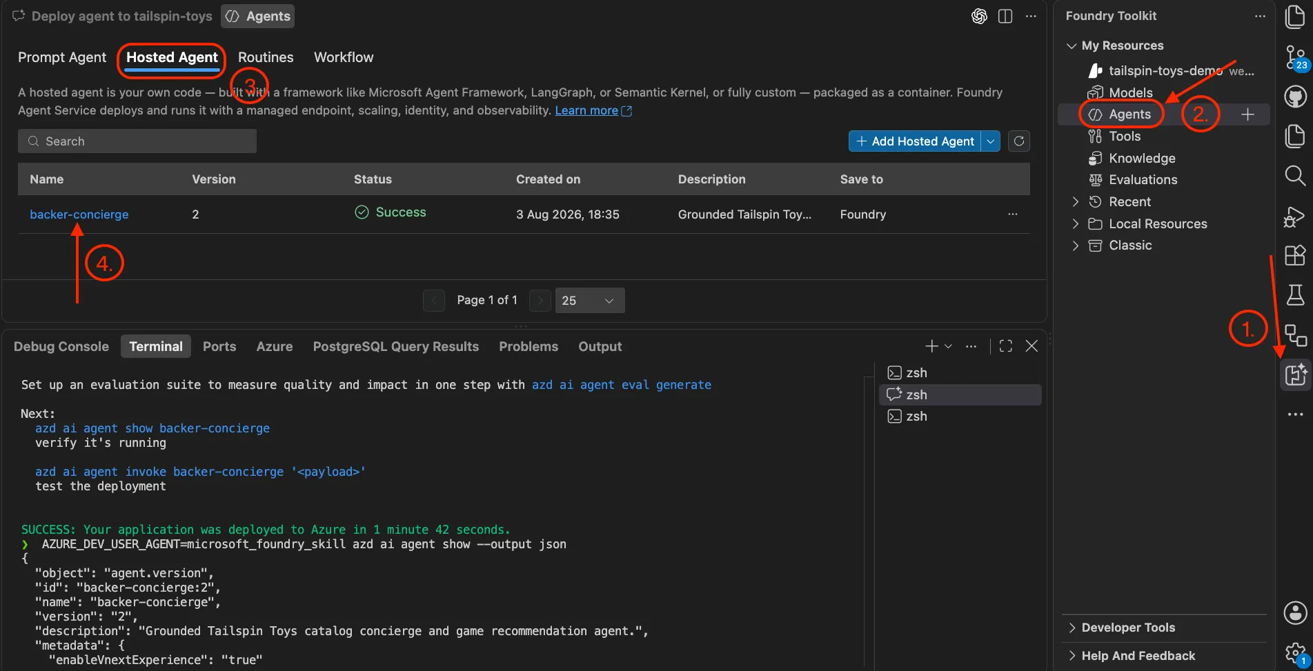
Task: Open the backer-concierge agent link
Action: pyautogui.click(x=79, y=214)
